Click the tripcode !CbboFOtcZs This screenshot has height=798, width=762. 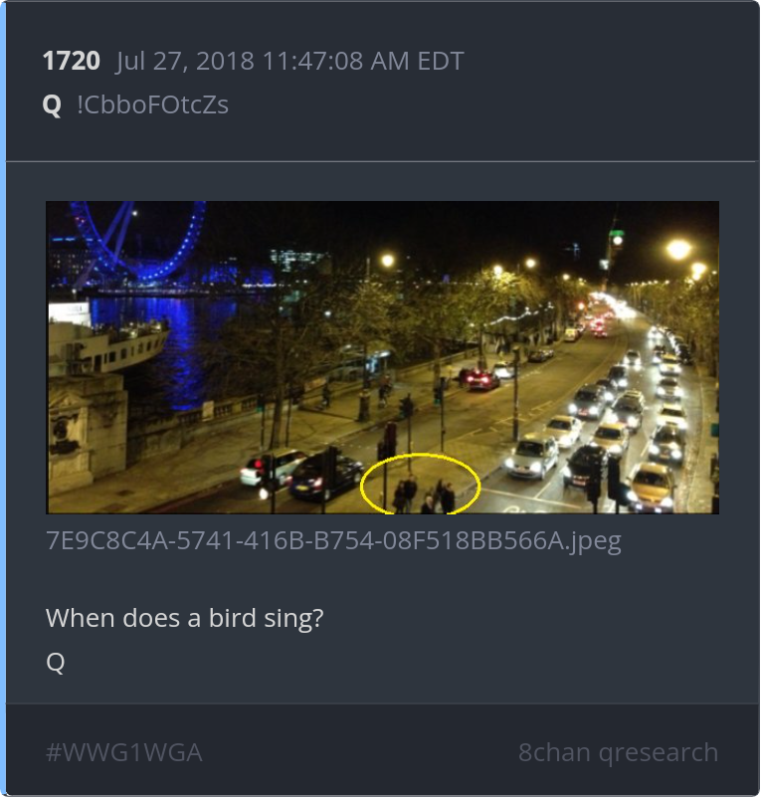tap(152, 104)
